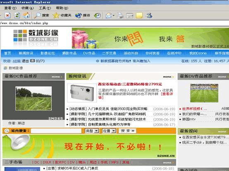This screenshot has width=229, height=171.
Task: Click the AB熊 username link
Action: coord(17,61)
